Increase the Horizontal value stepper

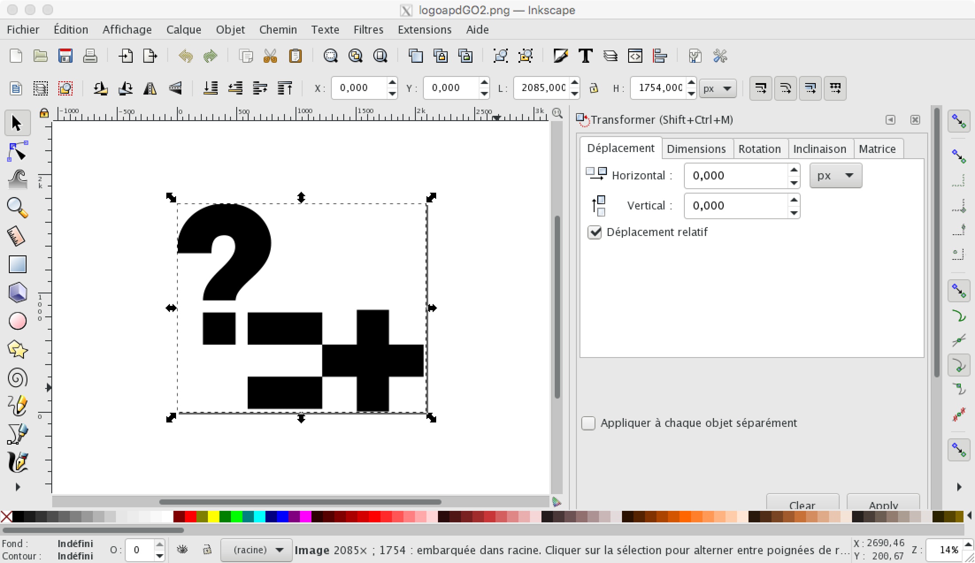[794, 170]
